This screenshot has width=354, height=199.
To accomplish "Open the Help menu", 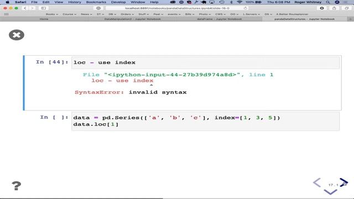I will point(154,2).
